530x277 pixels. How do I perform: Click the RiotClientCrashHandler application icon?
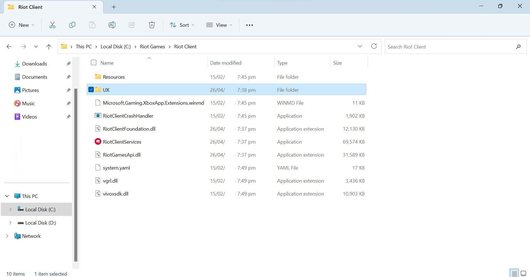tap(98, 115)
